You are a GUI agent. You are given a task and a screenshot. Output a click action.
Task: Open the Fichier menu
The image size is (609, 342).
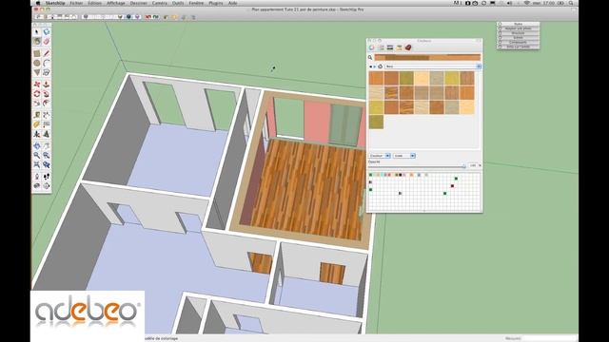tap(76, 3)
